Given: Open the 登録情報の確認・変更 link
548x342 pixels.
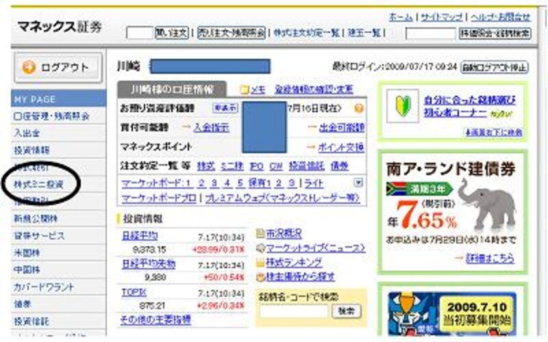Looking at the screenshot, I should (314, 90).
